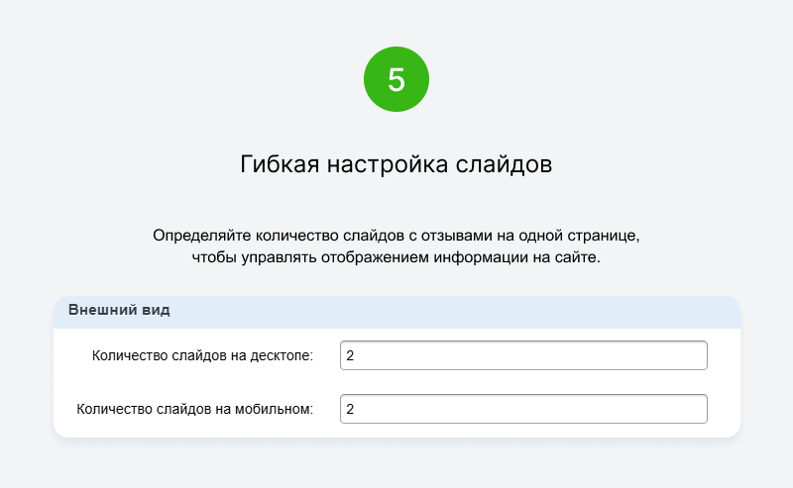Click the value 2 in the desktop field
Viewport: 793px width, 488px height.
tap(350, 355)
